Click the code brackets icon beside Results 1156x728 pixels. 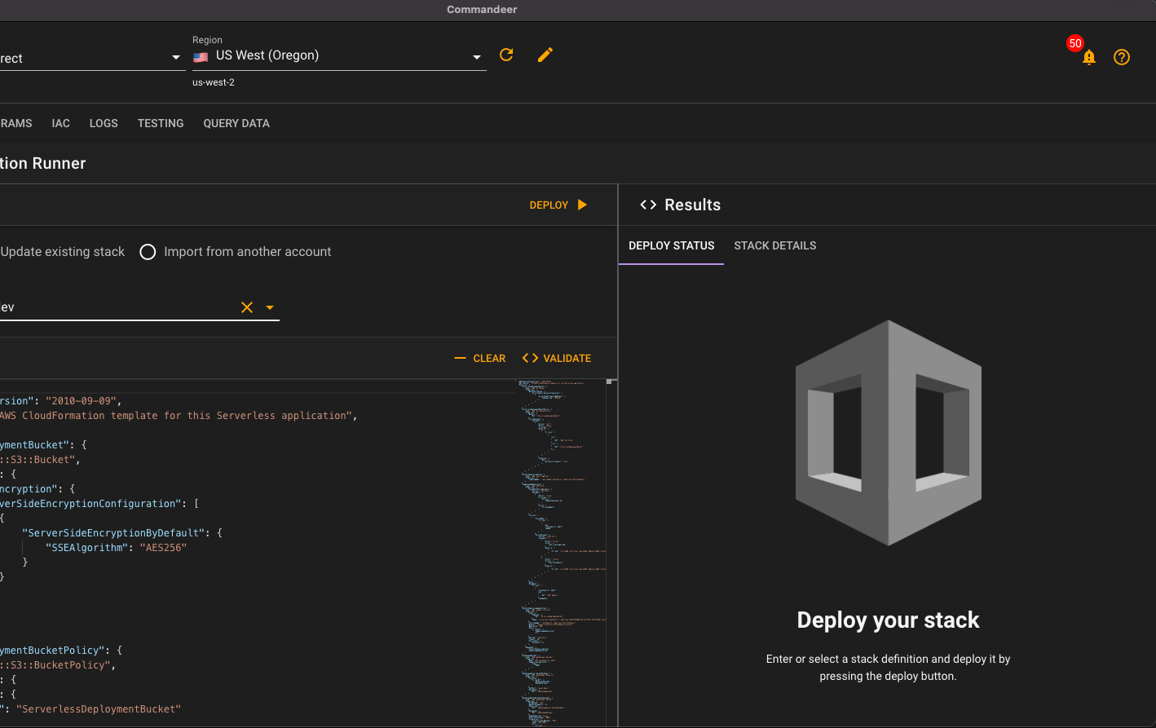(x=648, y=205)
